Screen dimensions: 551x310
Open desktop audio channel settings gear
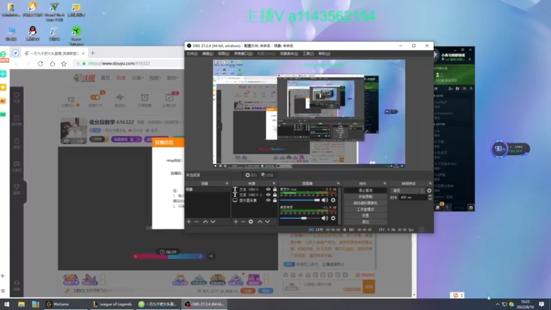tap(333, 218)
